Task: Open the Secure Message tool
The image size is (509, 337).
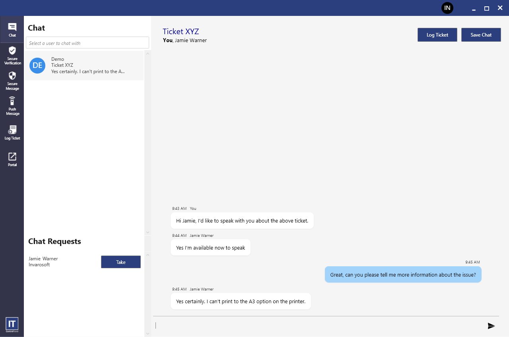Action: click(x=12, y=80)
